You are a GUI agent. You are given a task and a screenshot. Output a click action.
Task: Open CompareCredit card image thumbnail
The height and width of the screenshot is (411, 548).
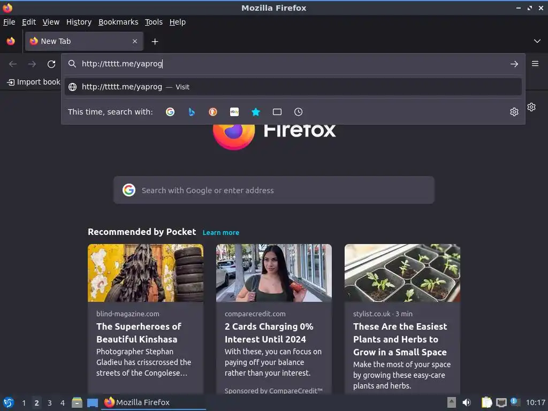(x=273, y=272)
